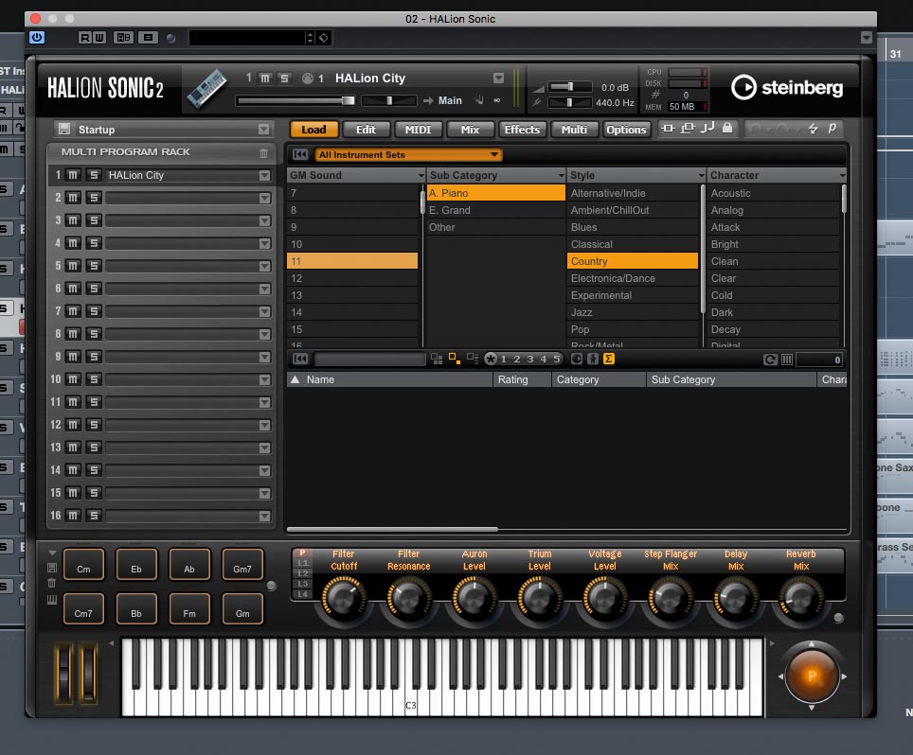
Task: Click the grey squares view-filter icon
Action: pos(436,359)
